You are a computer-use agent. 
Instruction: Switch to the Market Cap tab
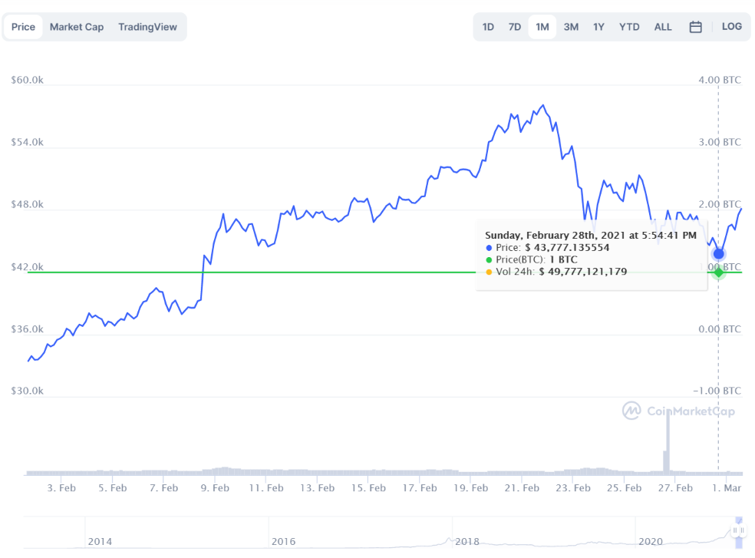pos(77,27)
